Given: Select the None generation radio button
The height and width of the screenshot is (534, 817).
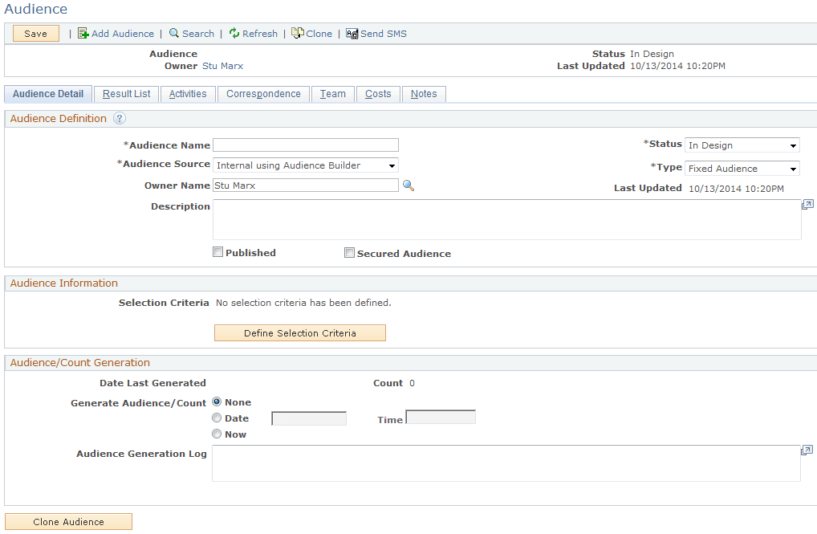Looking at the screenshot, I should tap(217, 402).
